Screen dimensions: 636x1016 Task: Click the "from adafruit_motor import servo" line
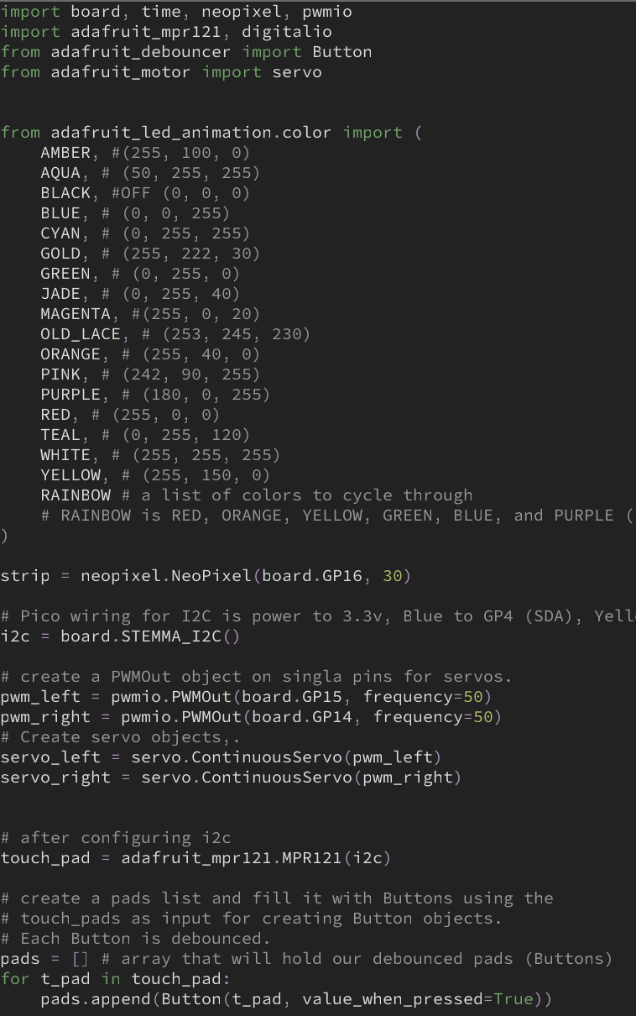coord(161,72)
